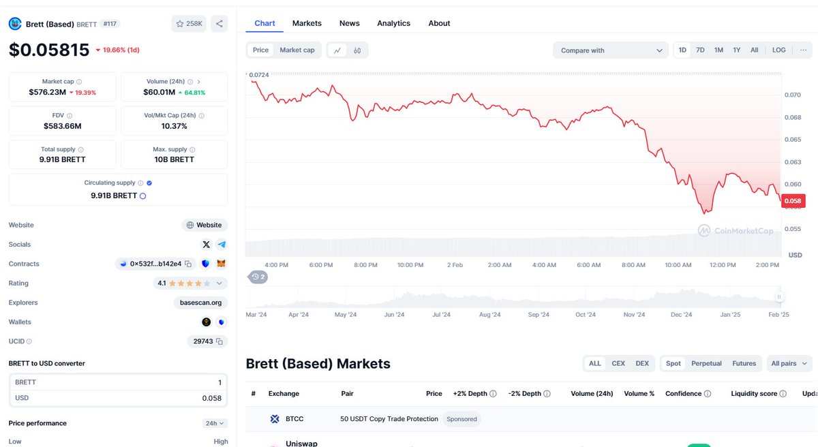Click the BRETT amount input field

[118, 383]
